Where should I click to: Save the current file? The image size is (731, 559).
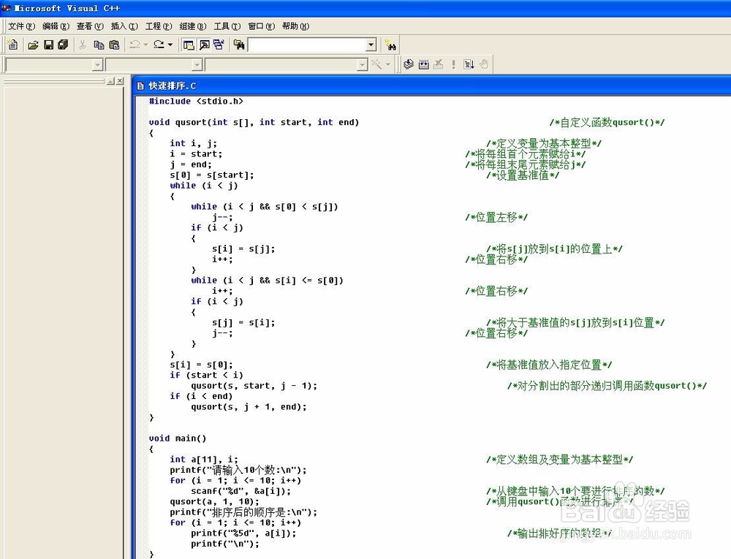[48, 45]
